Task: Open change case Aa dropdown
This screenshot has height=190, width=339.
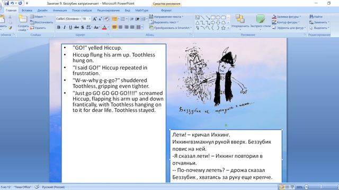Action: point(96,27)
